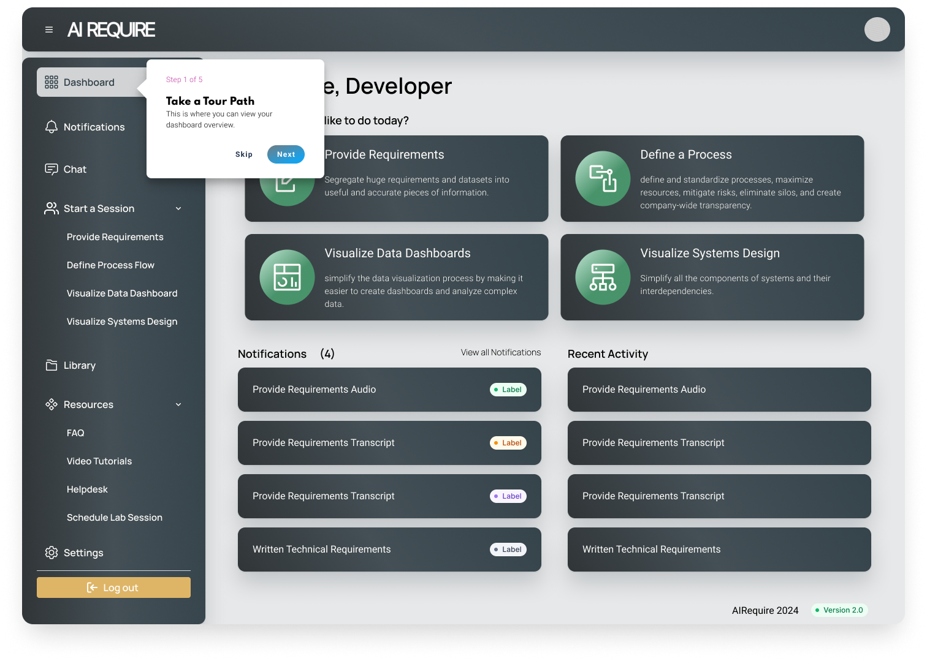
Task: Click the Notifications count (4)
Action: coord(327,353)
